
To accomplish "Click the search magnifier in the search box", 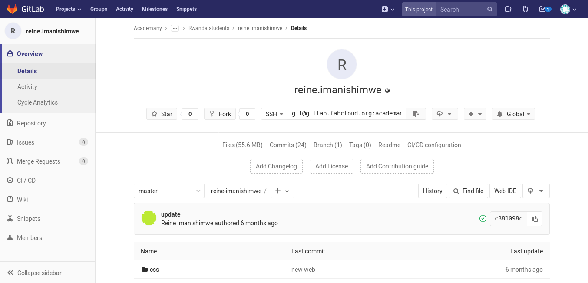I will [490, 9].
